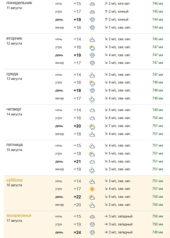
Task: Select the понедельник 11 августа heading
Action: pos(19,5)
